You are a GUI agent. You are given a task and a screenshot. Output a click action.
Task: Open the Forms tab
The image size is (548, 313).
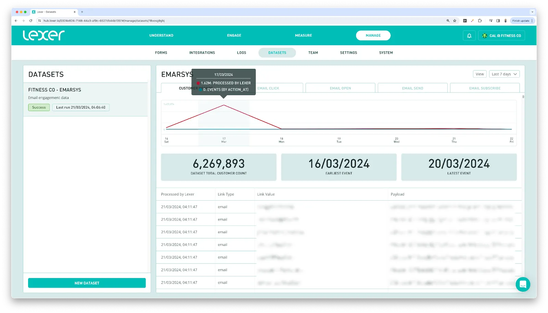(161, 53)
